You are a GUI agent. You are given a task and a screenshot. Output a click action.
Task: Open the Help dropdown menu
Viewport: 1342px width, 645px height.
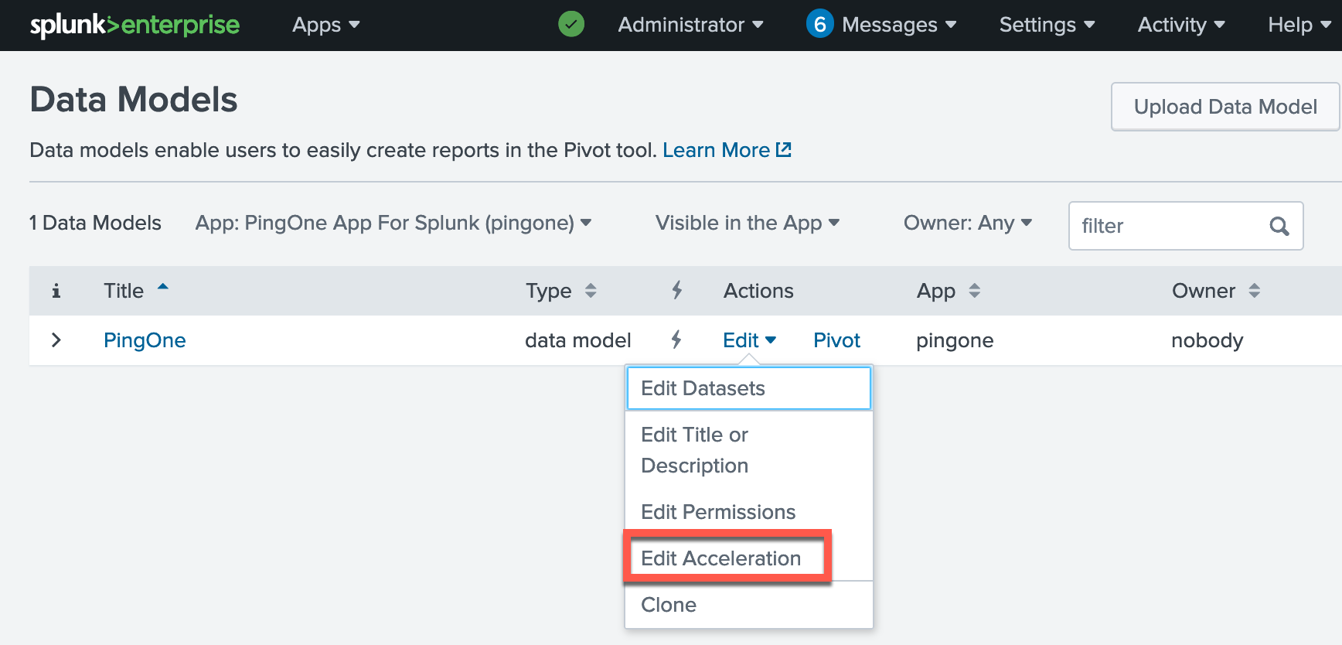[1299, 25]
